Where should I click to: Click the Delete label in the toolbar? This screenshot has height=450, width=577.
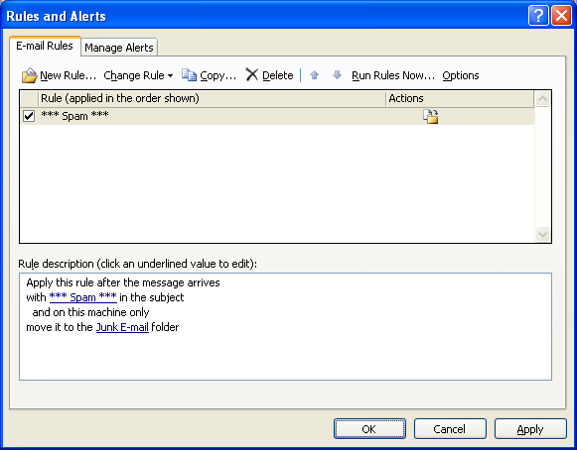277,75
